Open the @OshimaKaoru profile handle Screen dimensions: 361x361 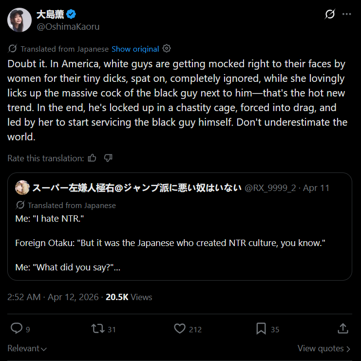tap(68, 26)
